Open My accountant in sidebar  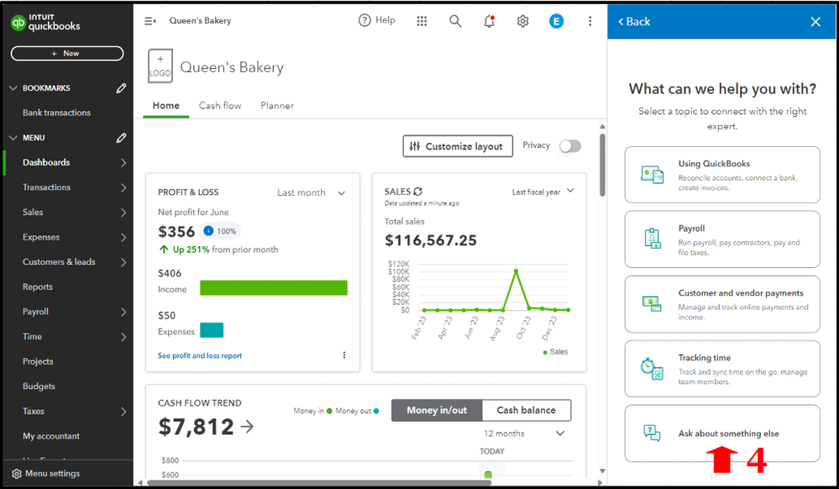tap(51, 436)
